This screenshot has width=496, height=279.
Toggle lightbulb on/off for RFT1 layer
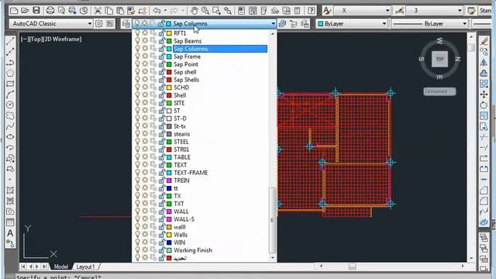[x=137, y=33]
